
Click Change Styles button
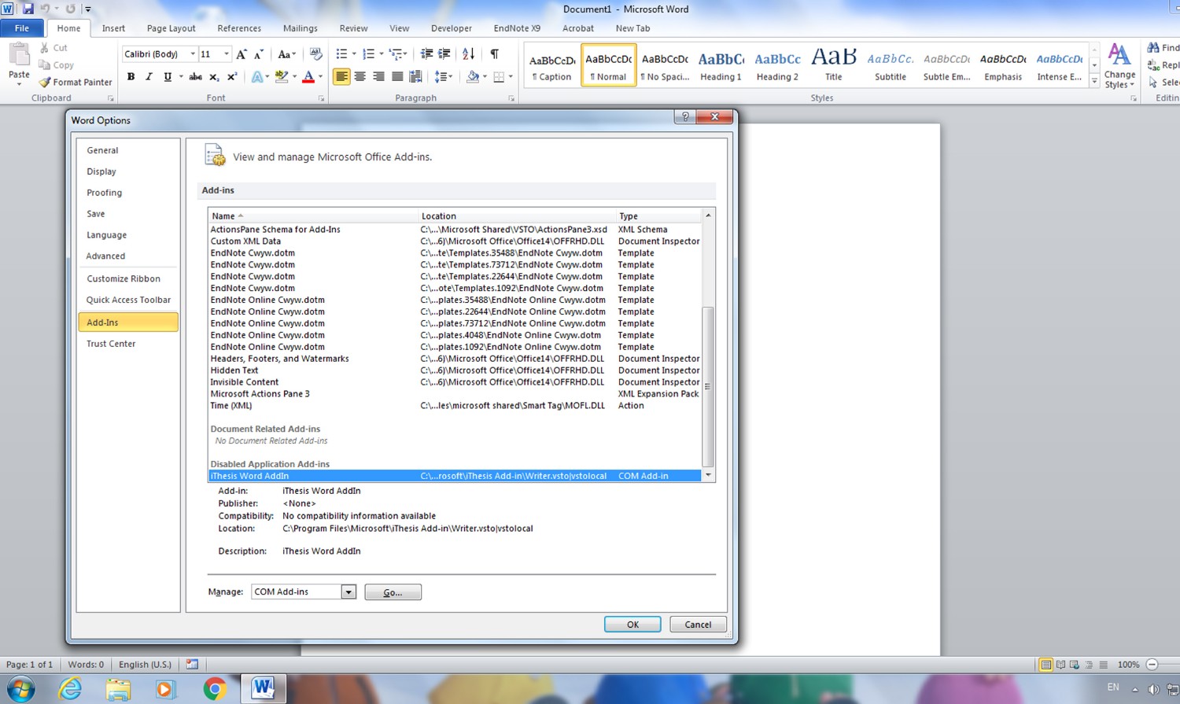tap(1119, 66)
